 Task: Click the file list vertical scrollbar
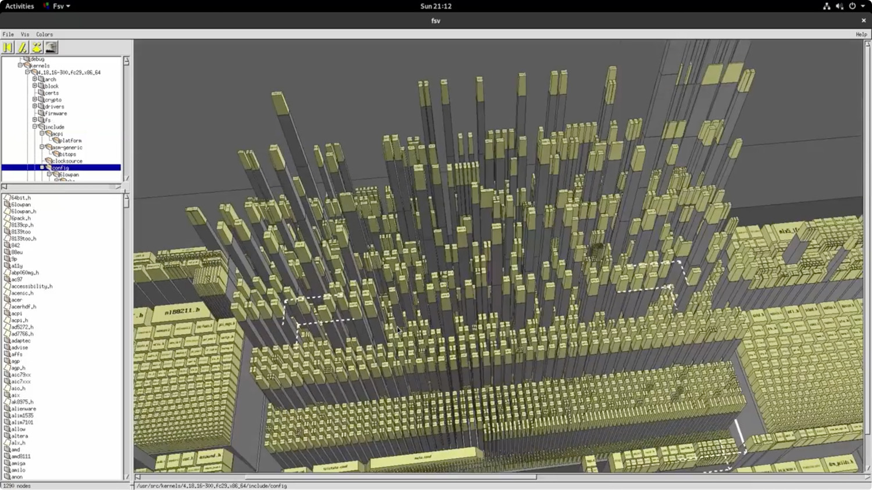tap(126, 337)
